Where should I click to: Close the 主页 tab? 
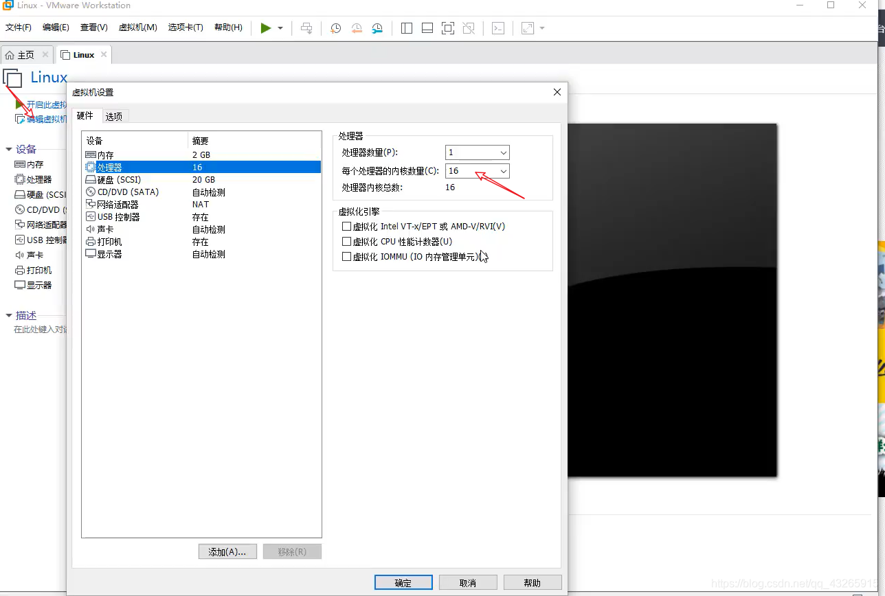(45, 54)
